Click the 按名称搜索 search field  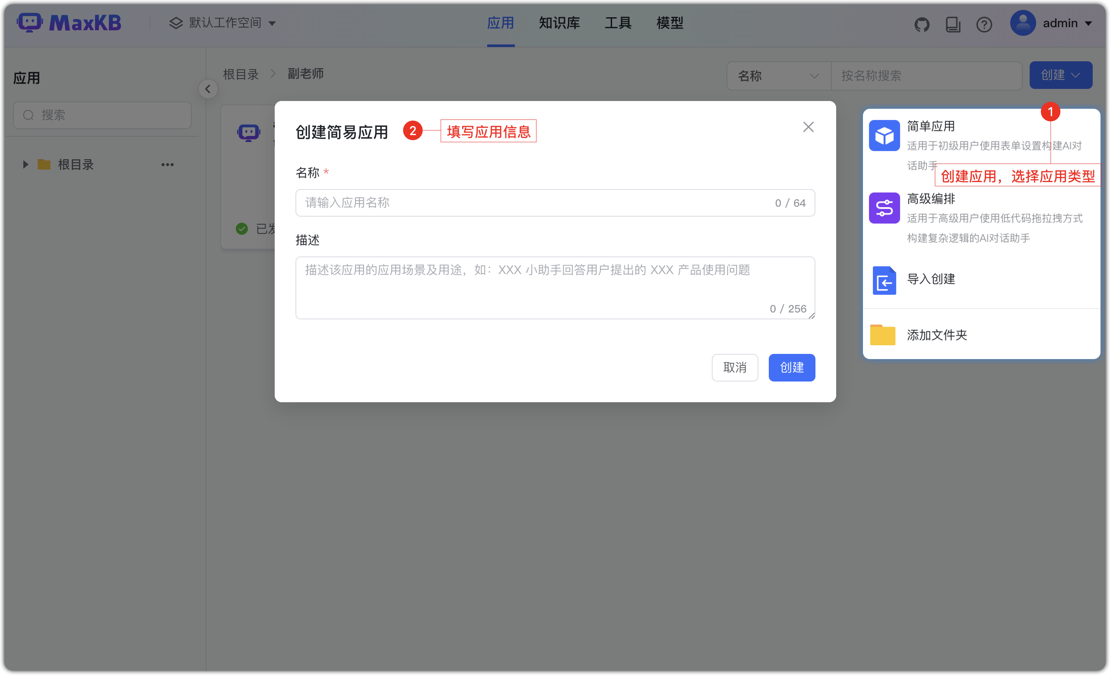[926, 76]
